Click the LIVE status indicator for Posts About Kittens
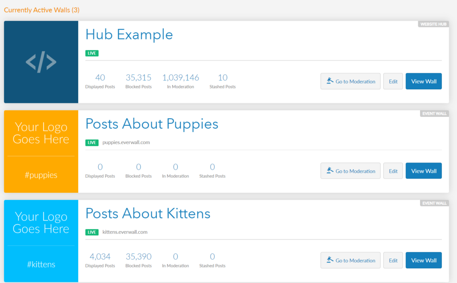Viewport: 457px width, 283px height. click(x=91, y=232)
